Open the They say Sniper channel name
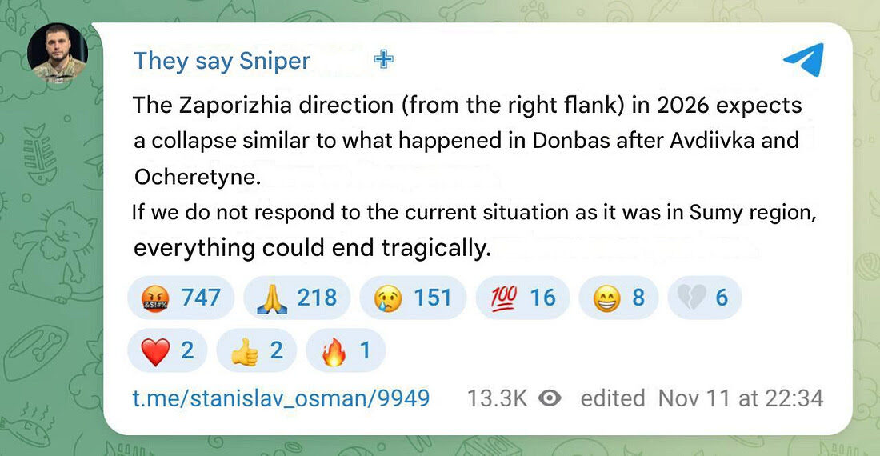 pyautogui.click(x=222, y=61)
